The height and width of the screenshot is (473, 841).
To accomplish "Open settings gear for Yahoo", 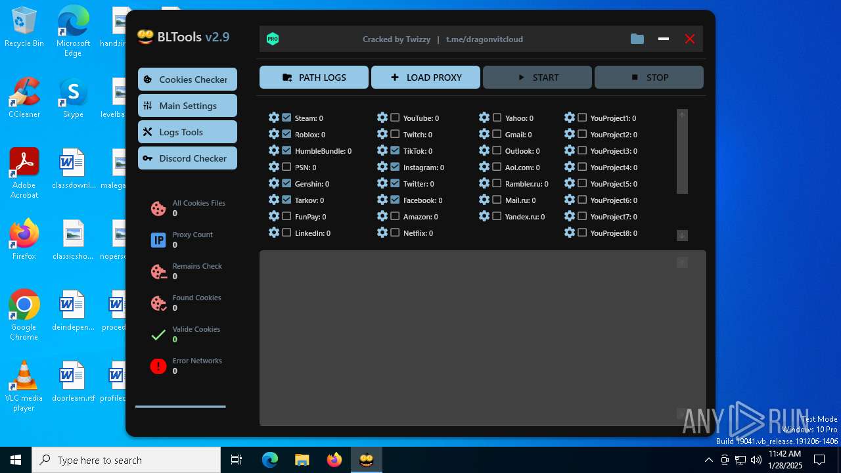I will click(484, 118).
